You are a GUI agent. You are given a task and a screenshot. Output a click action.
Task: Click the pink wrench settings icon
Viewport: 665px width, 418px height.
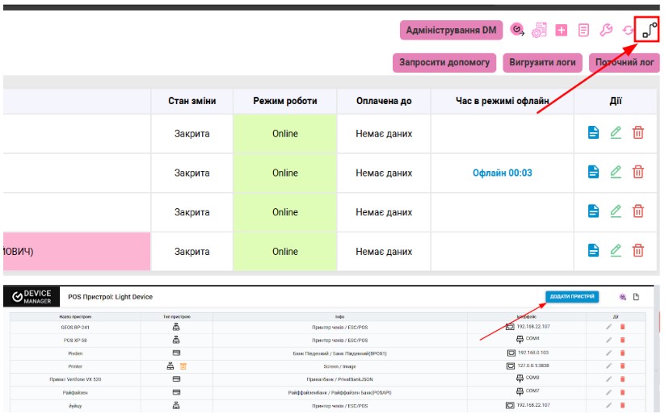pos(606,31)
